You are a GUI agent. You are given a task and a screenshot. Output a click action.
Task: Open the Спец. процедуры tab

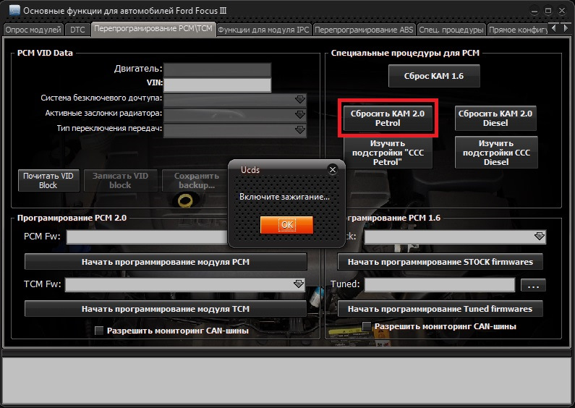pos(451,30)
